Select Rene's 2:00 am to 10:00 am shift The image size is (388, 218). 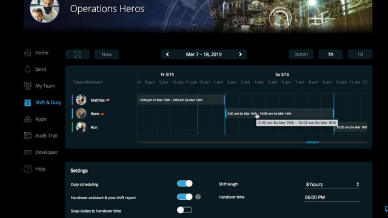(x=279, y=114)
